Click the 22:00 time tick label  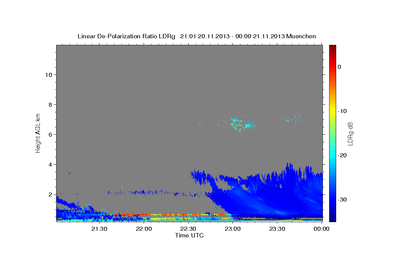(144, 229)
